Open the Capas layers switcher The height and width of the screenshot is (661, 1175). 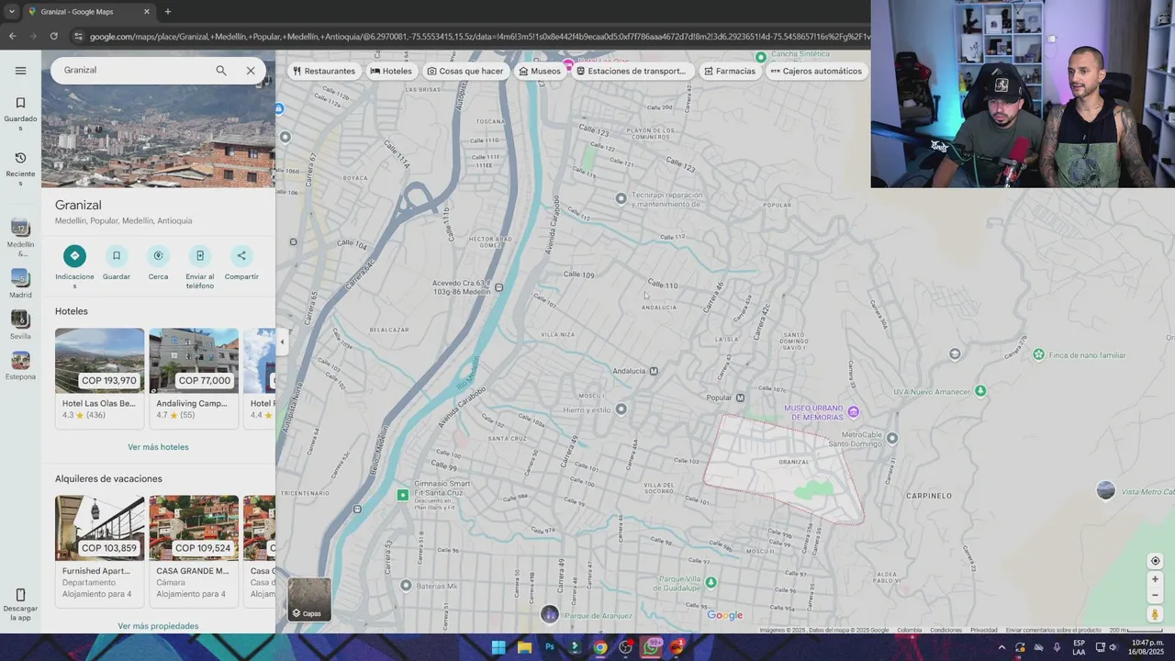pyautogui.click(x=309, y=599)
